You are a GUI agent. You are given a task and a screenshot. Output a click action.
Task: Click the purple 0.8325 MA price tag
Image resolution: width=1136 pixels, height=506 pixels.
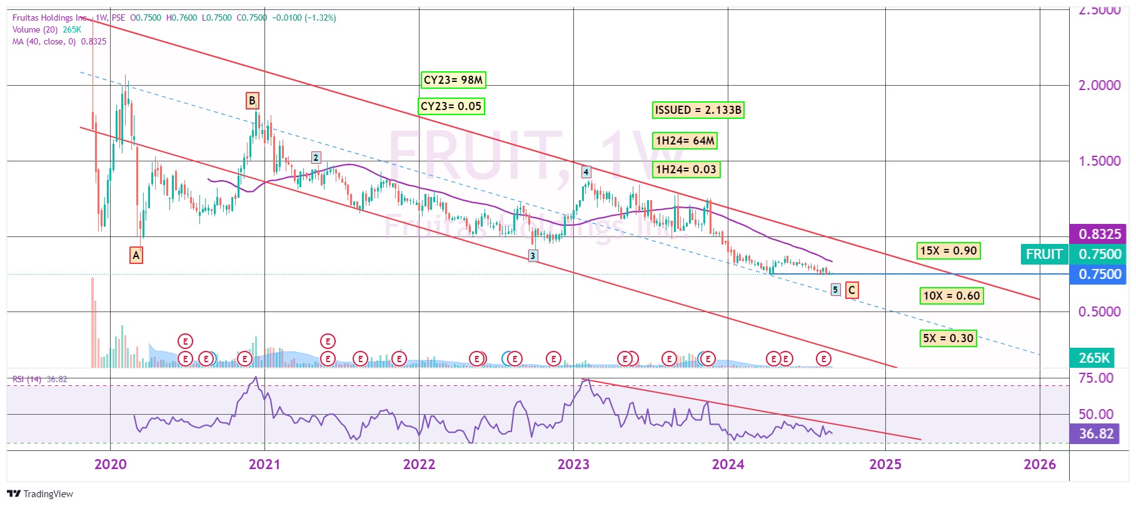pos(1098,234)
